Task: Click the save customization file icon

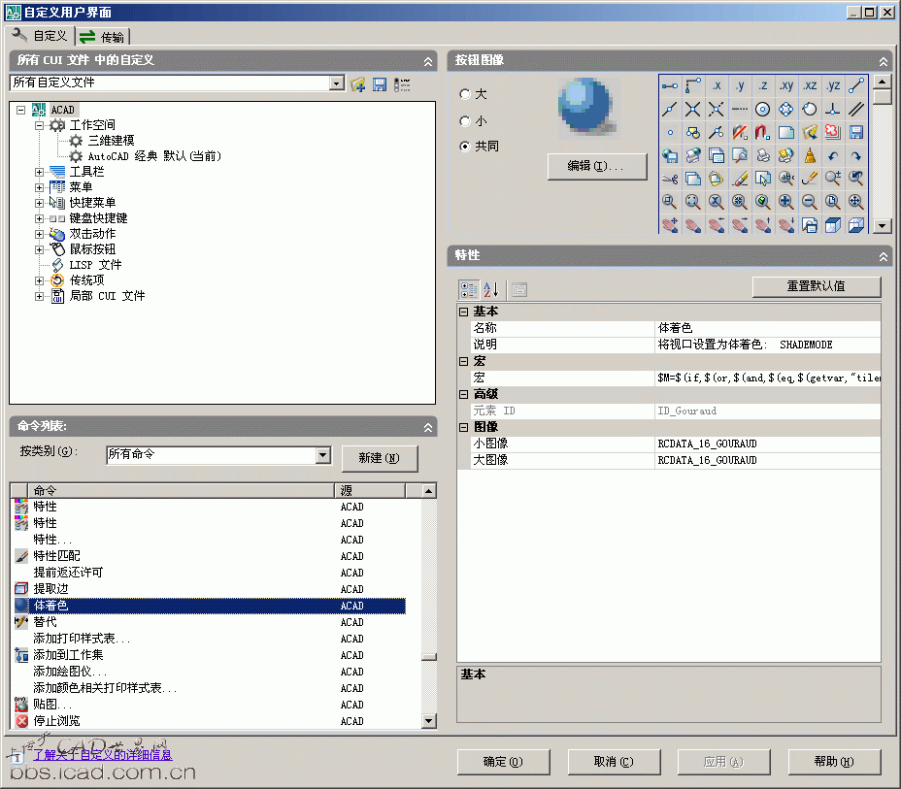Action: 380,84
